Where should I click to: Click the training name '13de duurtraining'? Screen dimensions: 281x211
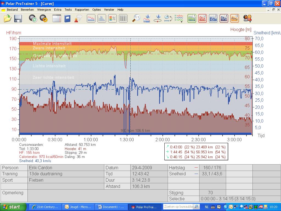pos(46,174)
